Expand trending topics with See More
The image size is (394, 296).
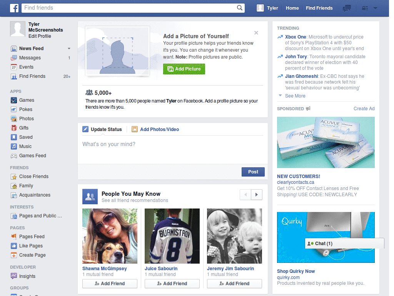(295, 96)
